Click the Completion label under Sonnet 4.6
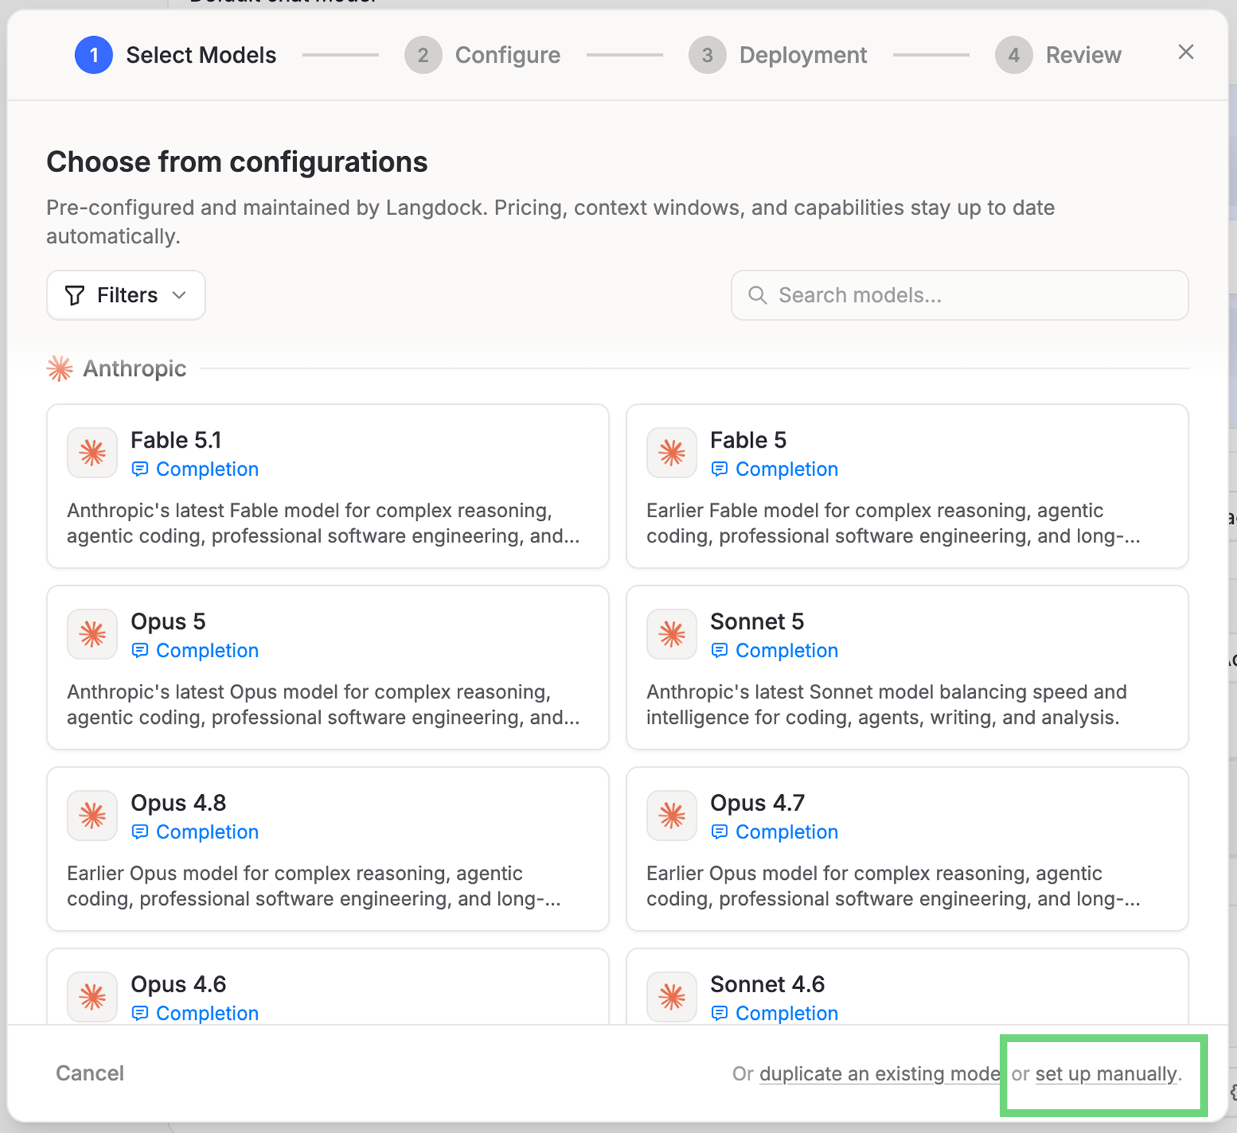 787,1013
